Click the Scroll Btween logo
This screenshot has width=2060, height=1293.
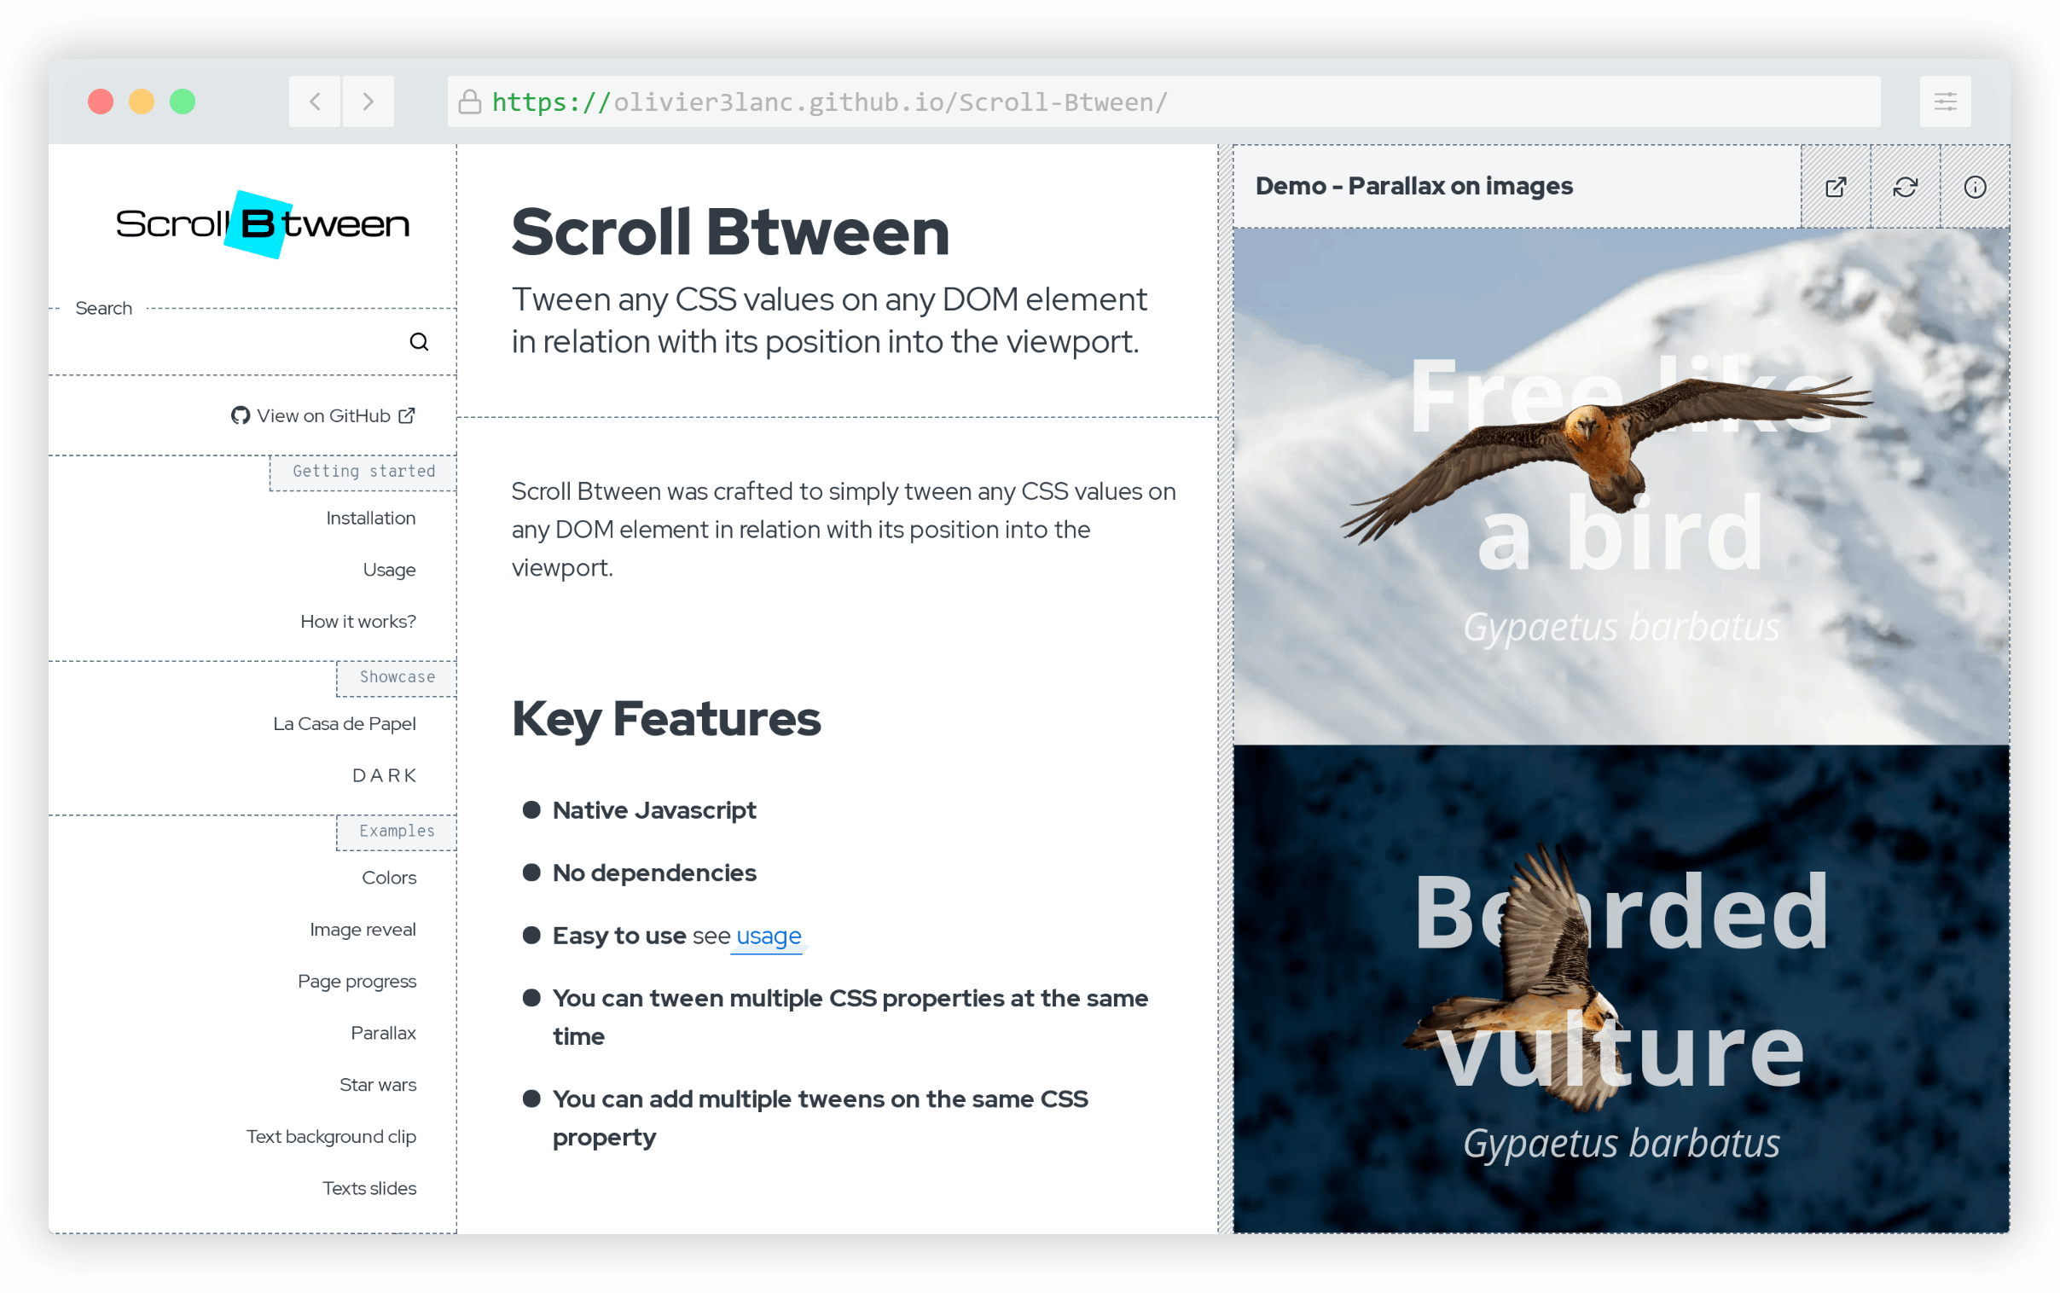pos(262,224)
